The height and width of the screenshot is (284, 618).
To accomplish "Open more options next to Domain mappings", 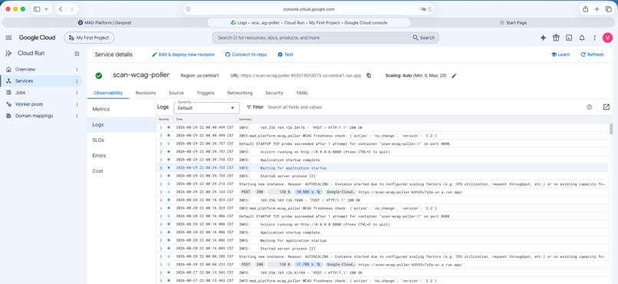I will pyautogui.click(x=77, y=116).
